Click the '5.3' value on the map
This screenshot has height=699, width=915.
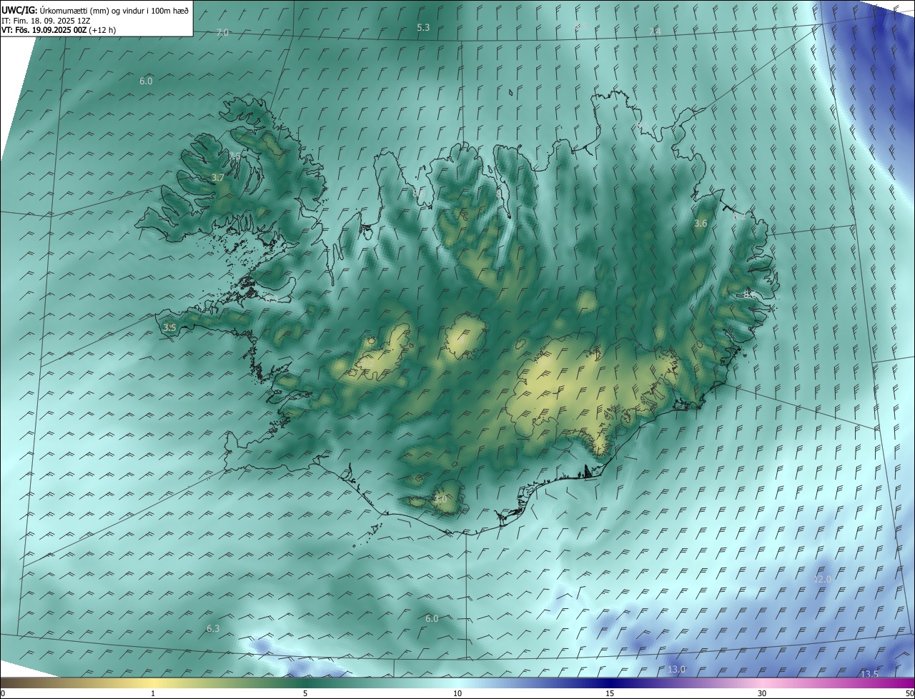pos(423,28)
